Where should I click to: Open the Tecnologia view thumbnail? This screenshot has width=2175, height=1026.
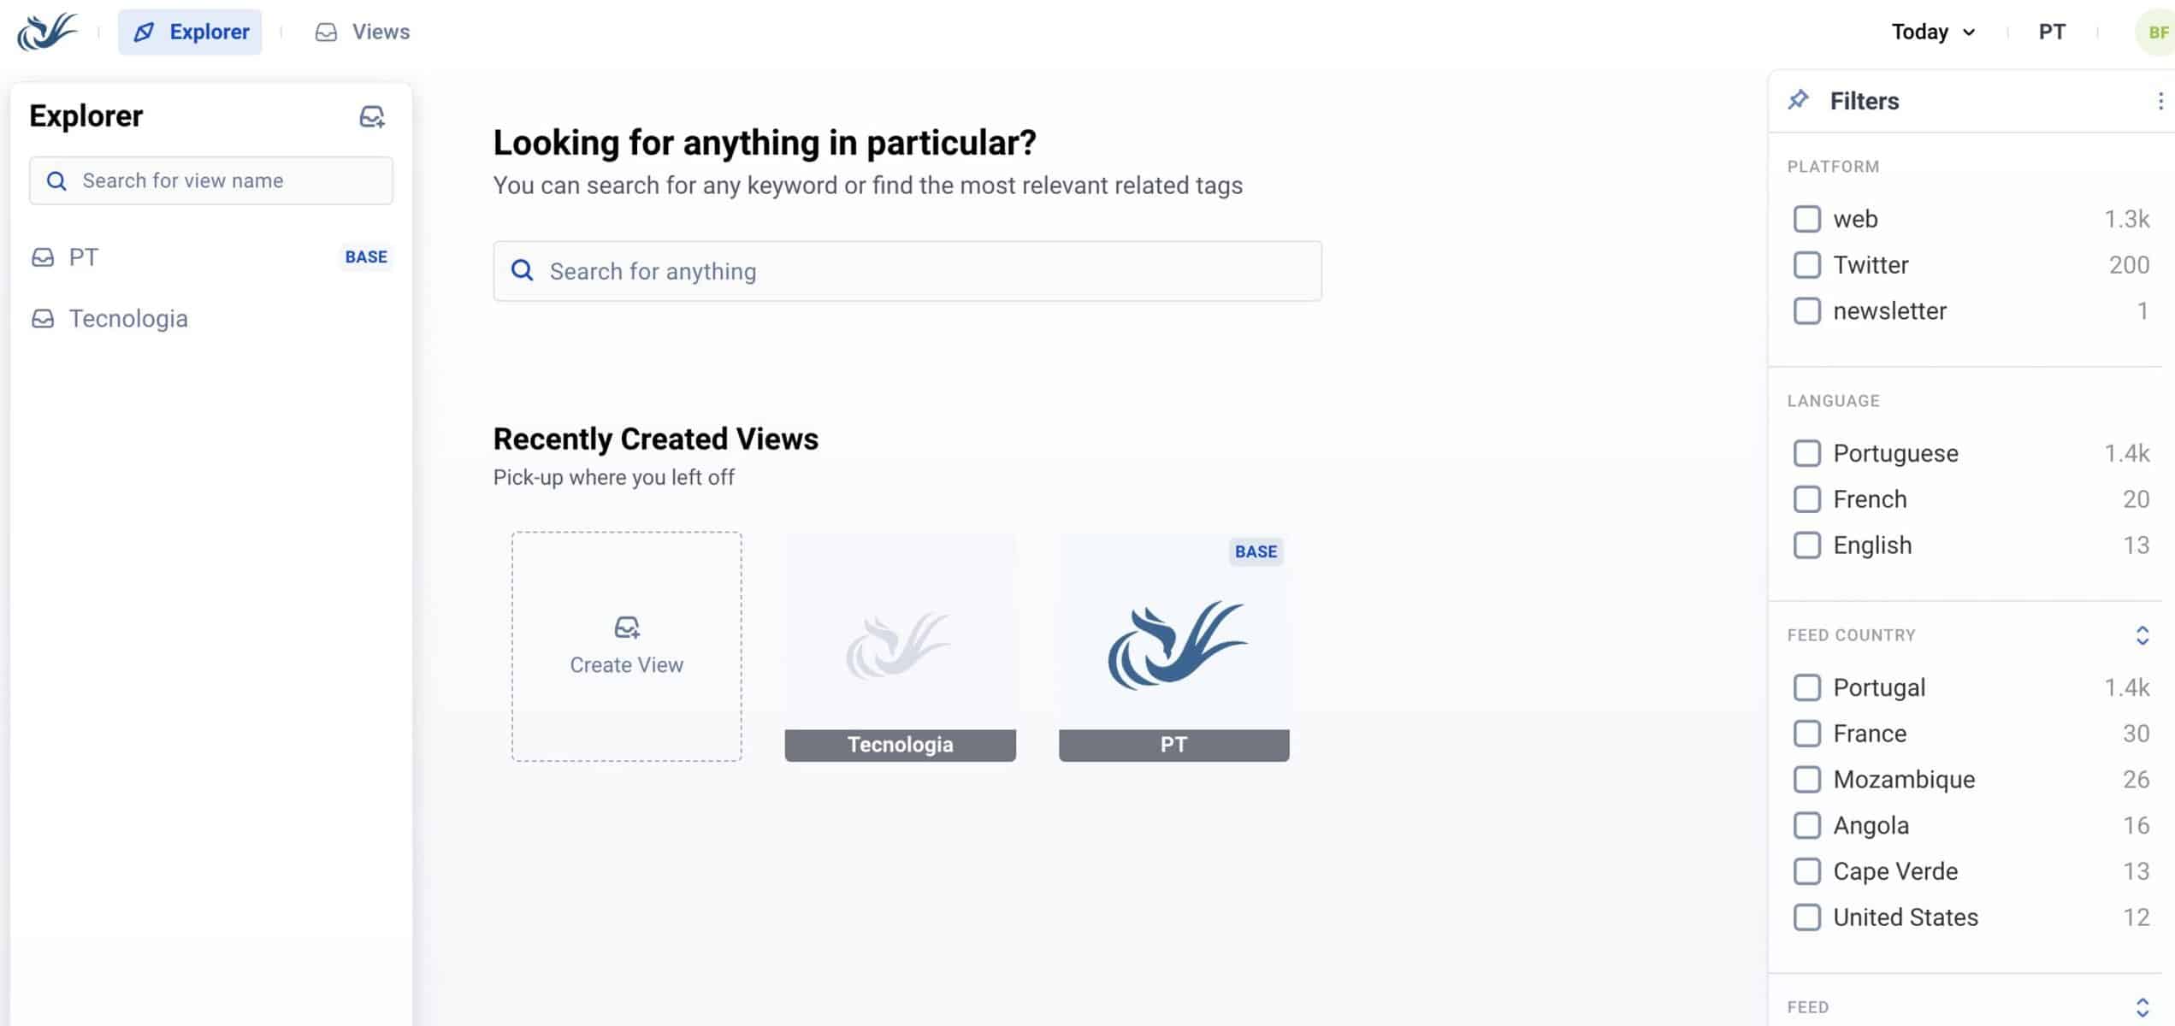tap(900, 647)
